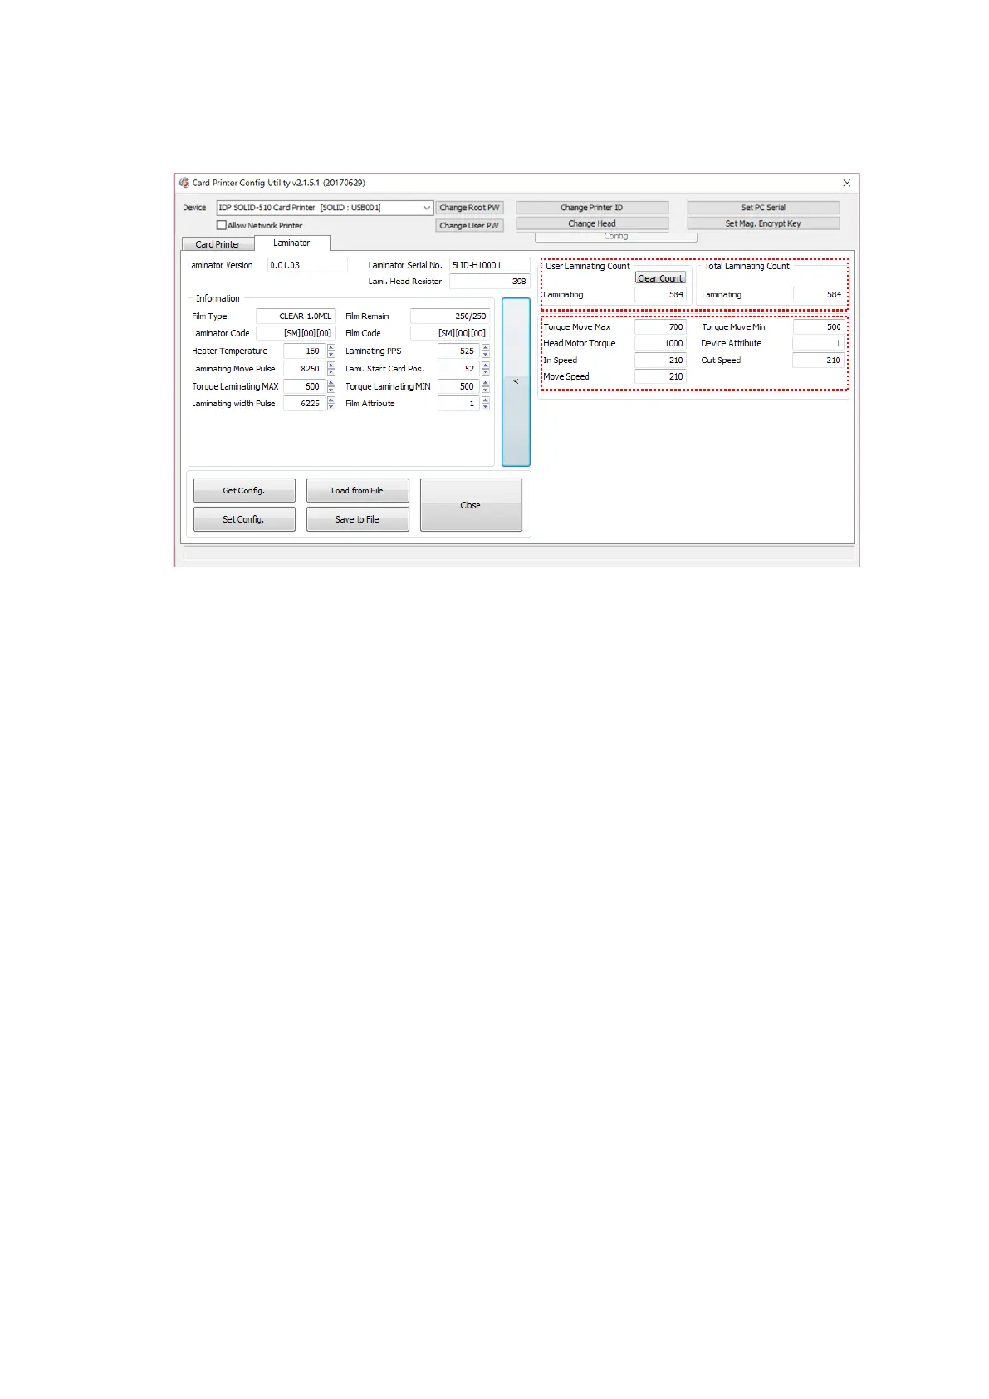Click the In Speed field

click(660, 361)
